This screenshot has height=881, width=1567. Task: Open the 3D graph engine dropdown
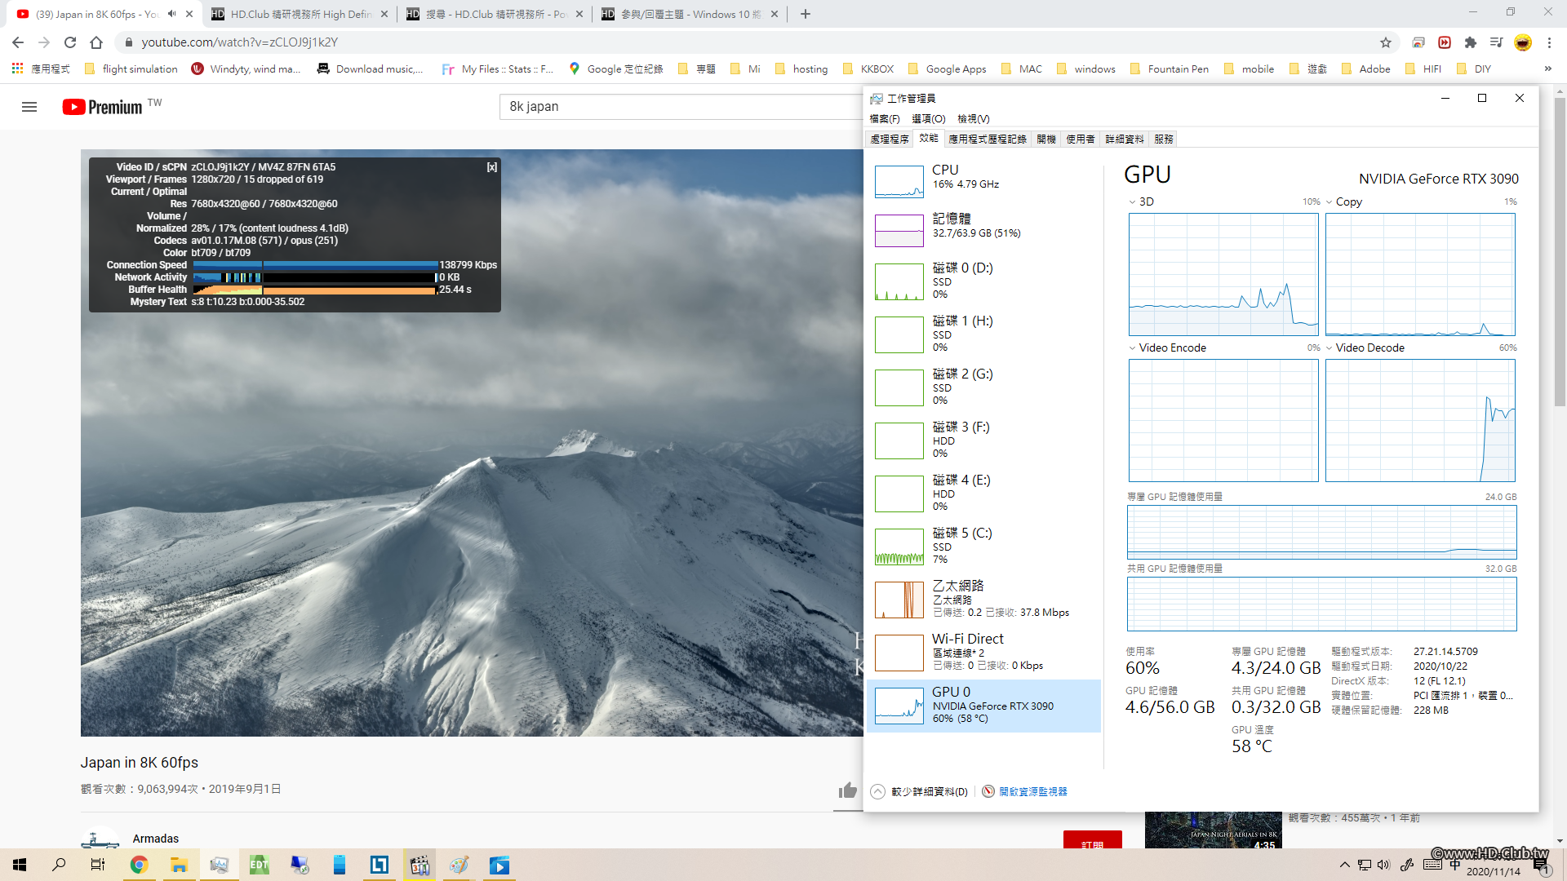[1132, 202]
